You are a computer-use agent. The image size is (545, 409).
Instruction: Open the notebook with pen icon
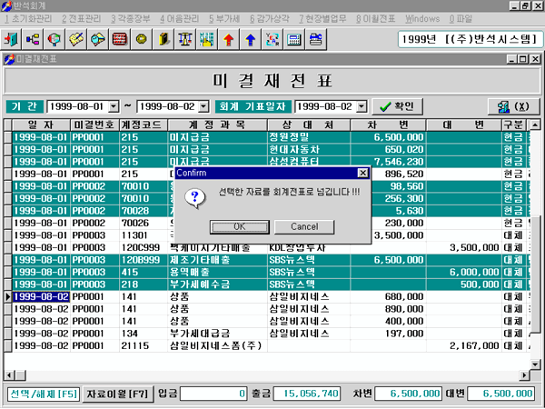pyautogui.click(x=76, y=39)
